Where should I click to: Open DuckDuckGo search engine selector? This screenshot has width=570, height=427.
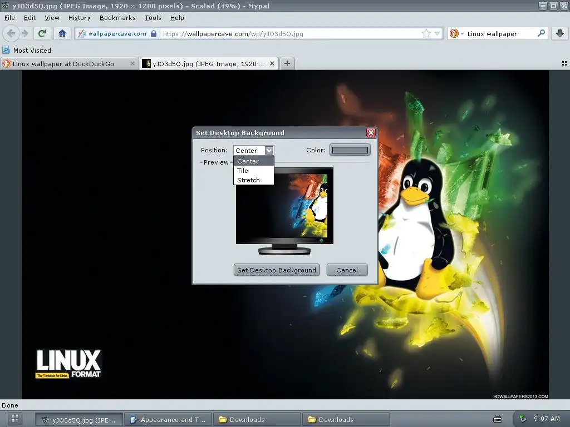456,34
